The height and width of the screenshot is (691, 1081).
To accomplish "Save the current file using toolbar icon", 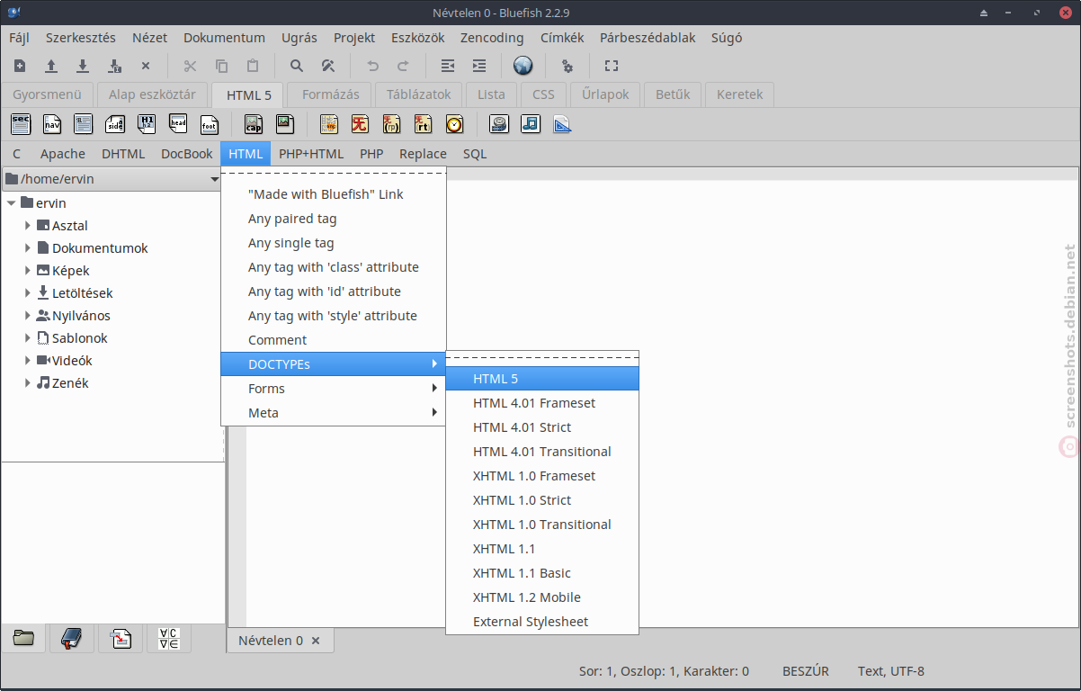I will (x=83, y=66).
